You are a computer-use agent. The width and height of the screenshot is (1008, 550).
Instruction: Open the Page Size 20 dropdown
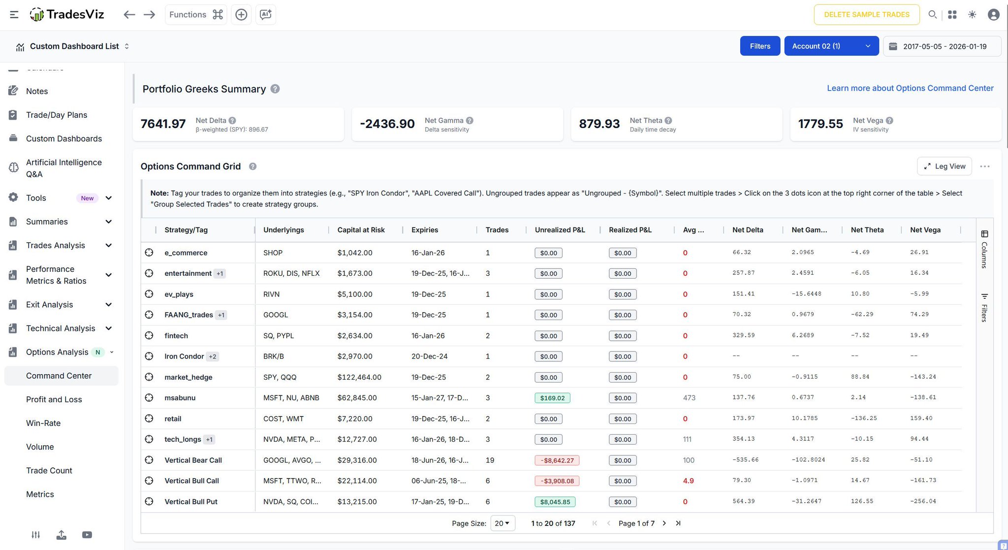tap(503, 523)
